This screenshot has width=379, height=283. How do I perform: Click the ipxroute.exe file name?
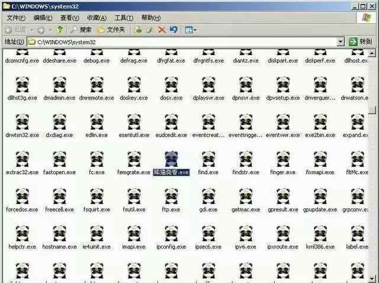282,247
